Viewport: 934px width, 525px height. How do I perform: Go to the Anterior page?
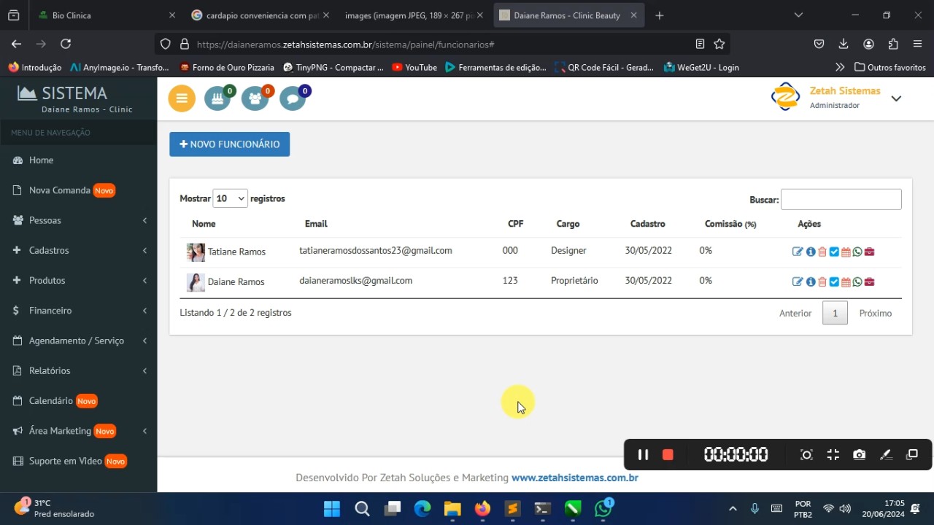point(795,313)
